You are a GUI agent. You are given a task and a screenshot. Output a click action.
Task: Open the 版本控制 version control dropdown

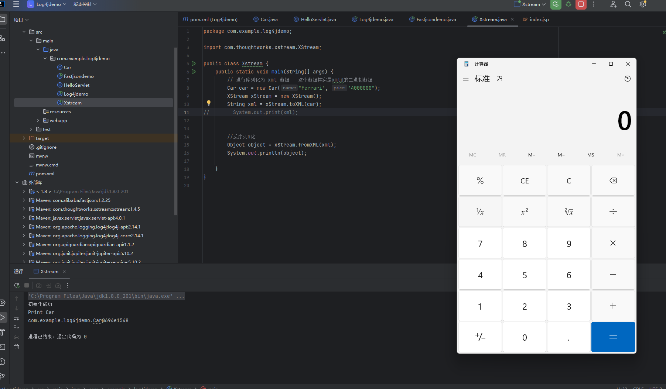coord(85,4)
